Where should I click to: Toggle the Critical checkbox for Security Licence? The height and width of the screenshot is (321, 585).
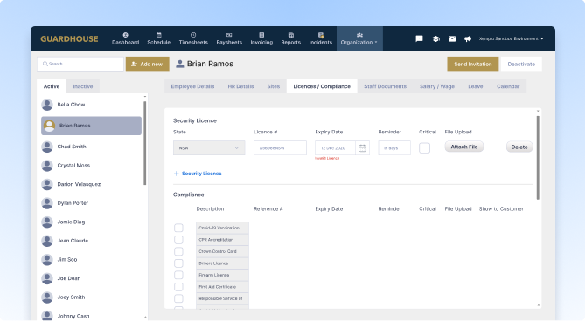424,148
